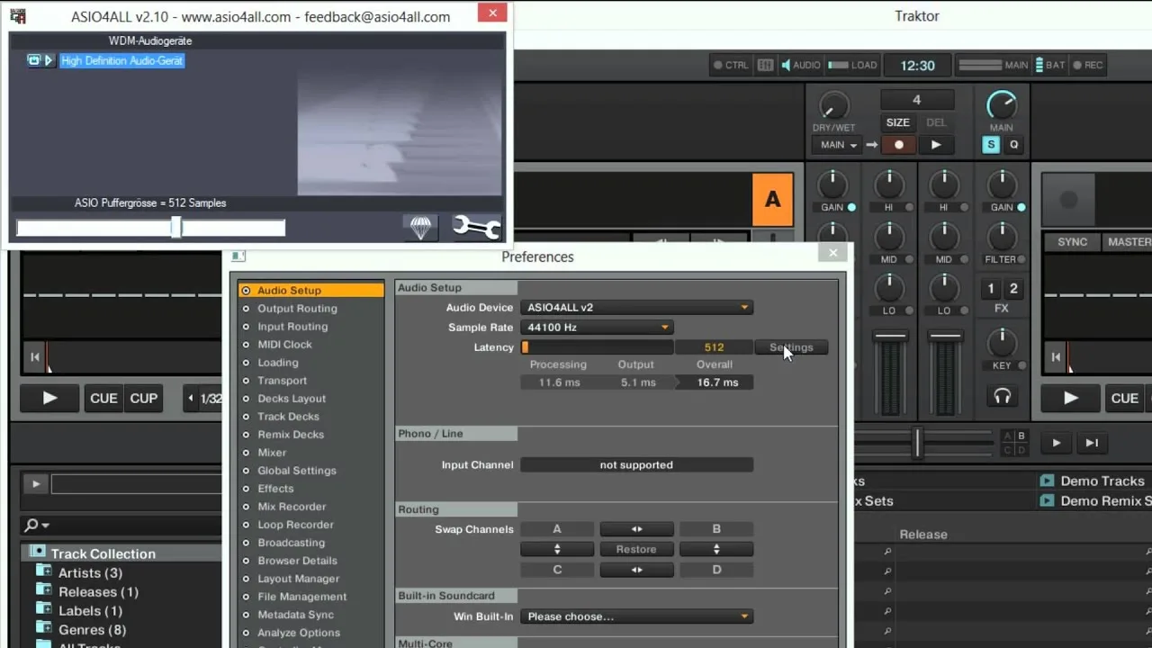Click the ASIO buffer size slider
1152x648 pixels.
click(150, 228)
